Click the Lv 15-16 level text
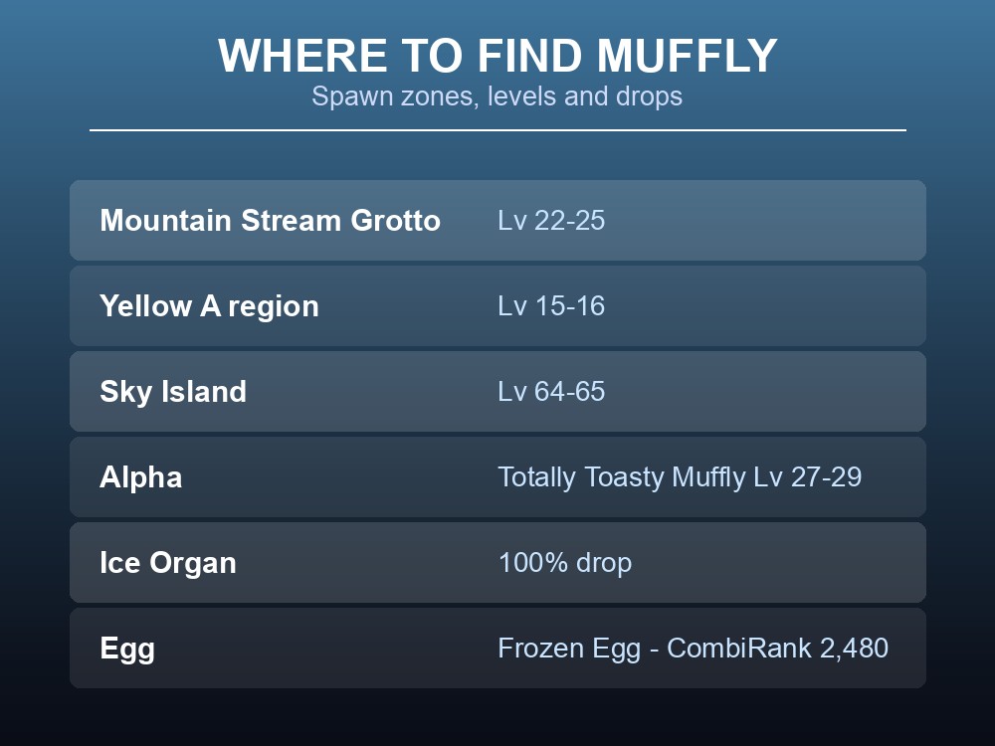The width and height of the screenshot is (995, 746). (x=551, y=305)
